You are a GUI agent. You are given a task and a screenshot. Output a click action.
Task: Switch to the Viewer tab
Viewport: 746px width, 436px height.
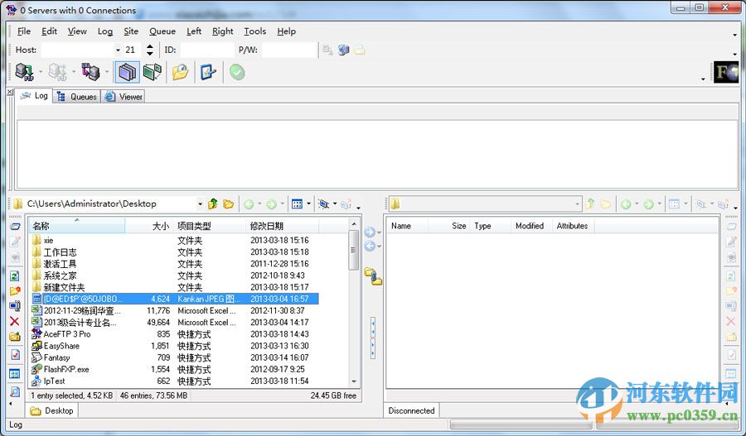[x=124, y=97]
